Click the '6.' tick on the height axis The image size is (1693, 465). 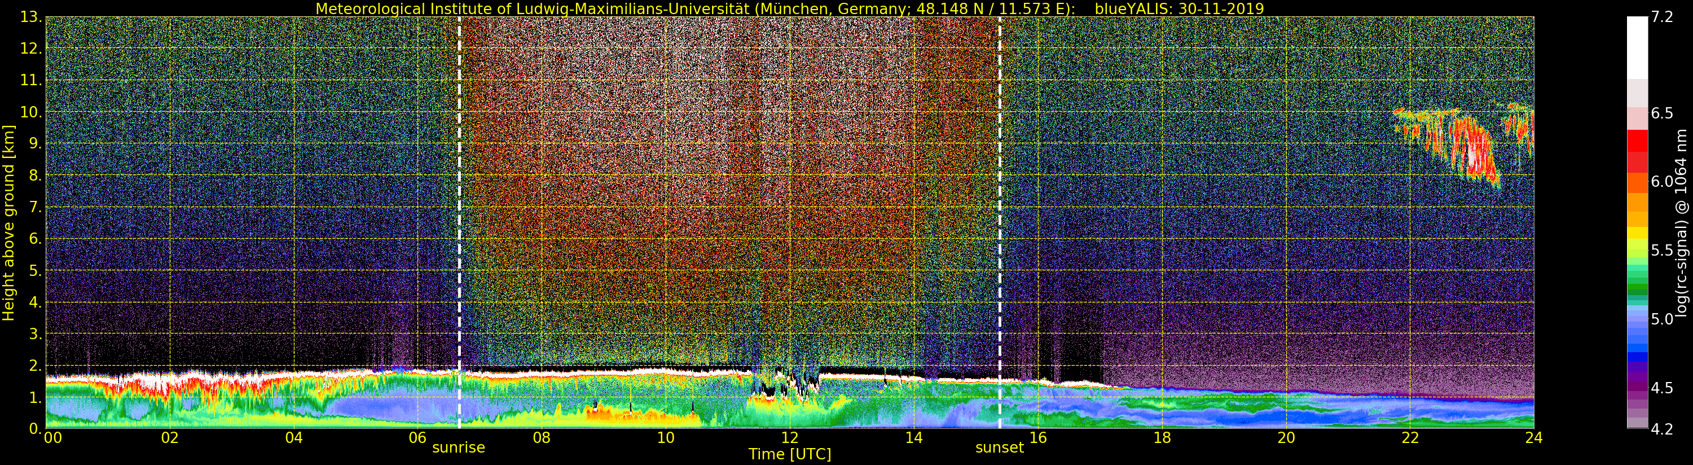tap(35, 239)
